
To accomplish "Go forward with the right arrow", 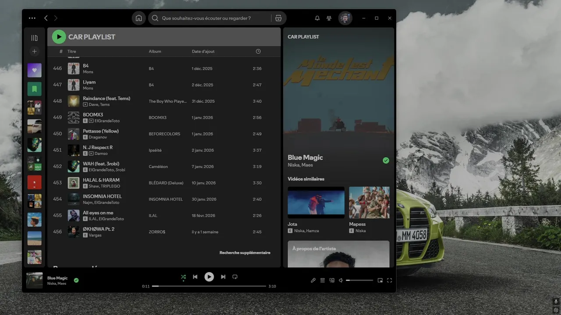I will point(56,18).
